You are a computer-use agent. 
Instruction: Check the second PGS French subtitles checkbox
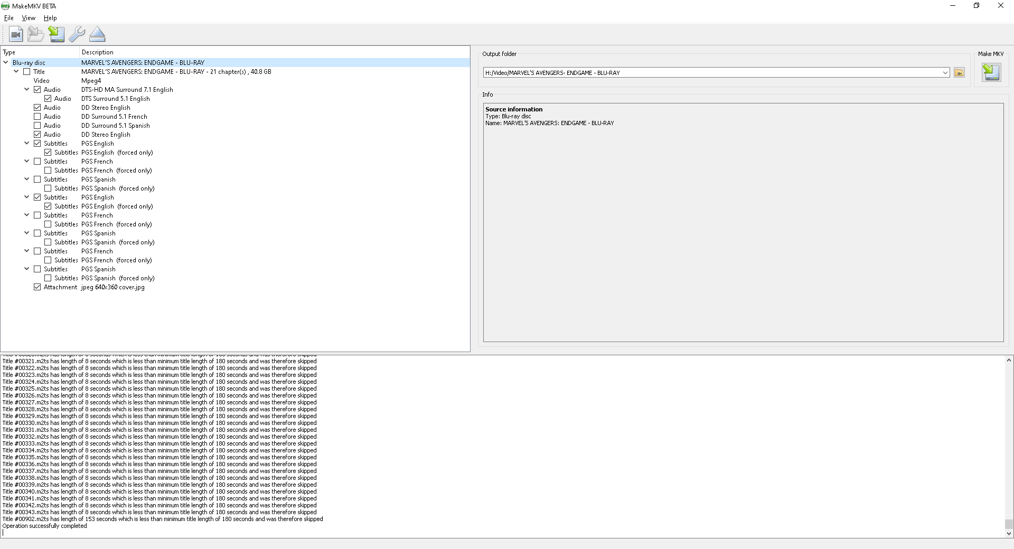37,215
